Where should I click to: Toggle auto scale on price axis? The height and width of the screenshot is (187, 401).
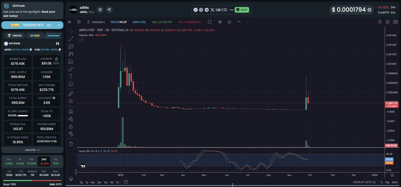tap(395, 182)
